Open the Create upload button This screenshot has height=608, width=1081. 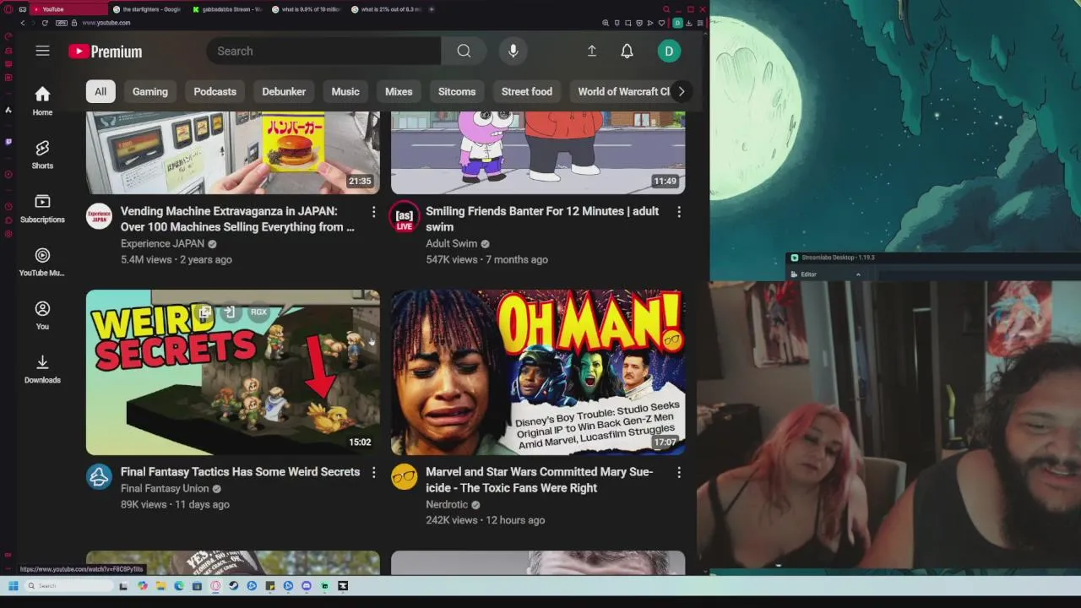coord(592,51)
